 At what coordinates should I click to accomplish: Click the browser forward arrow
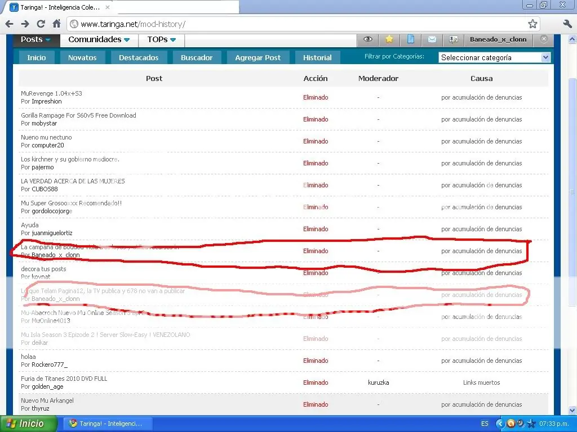(25, 24)
